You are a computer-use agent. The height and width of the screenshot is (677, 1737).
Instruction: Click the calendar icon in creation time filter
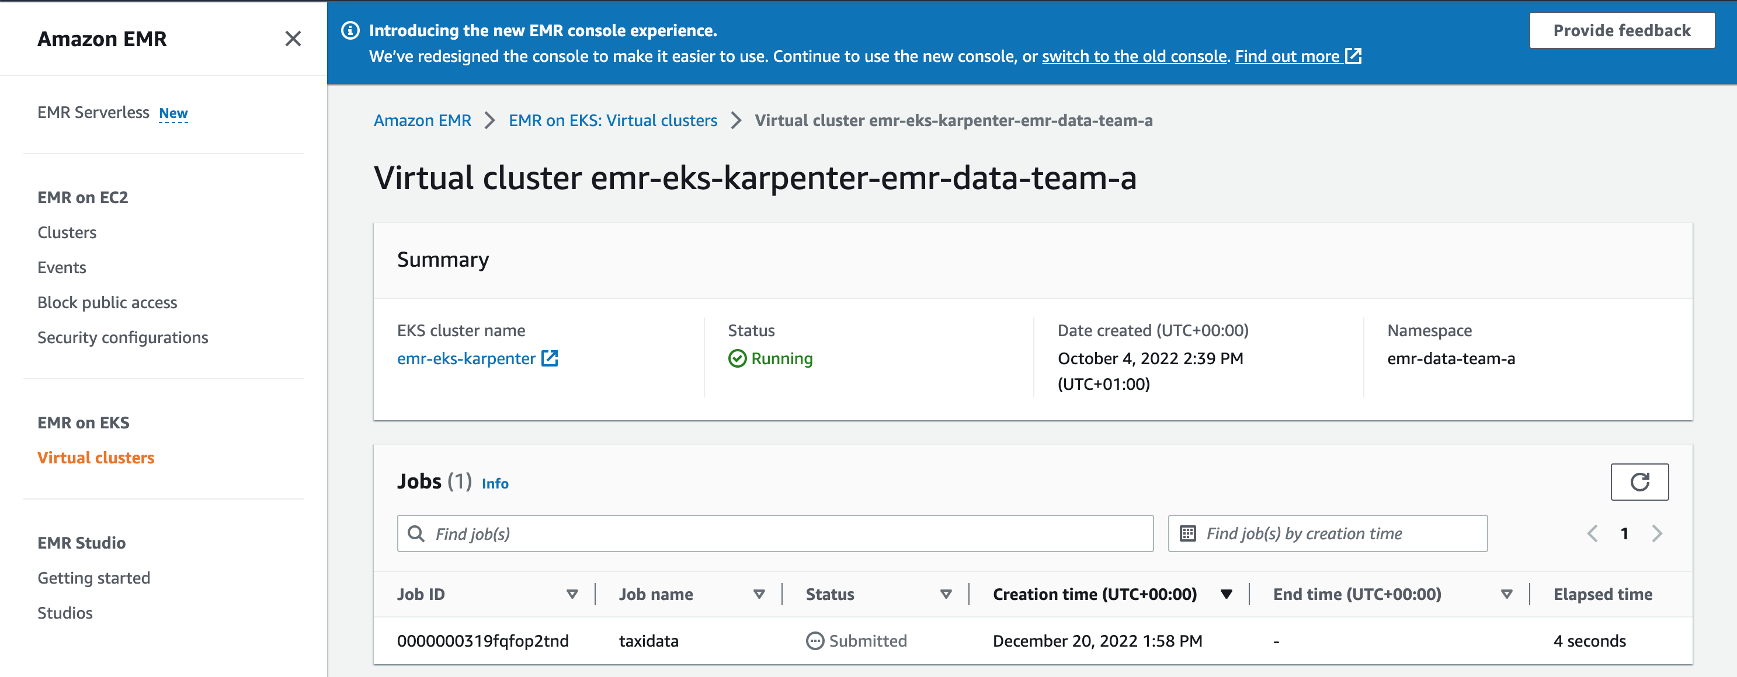pos(1187,533)
